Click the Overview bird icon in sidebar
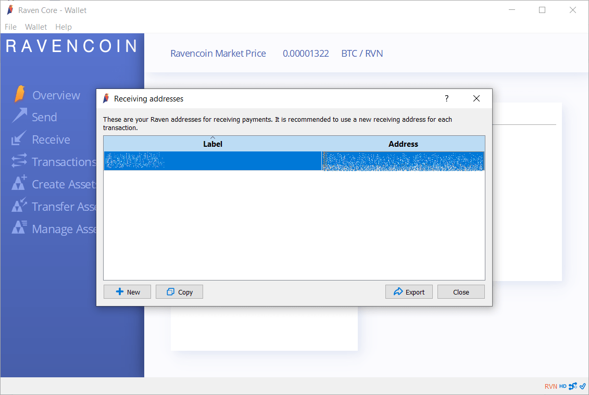This screenshot has width=589, height=395. tap(20, 94)
